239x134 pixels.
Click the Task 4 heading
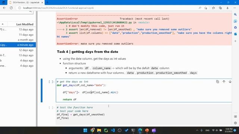[x=87, y=52]
